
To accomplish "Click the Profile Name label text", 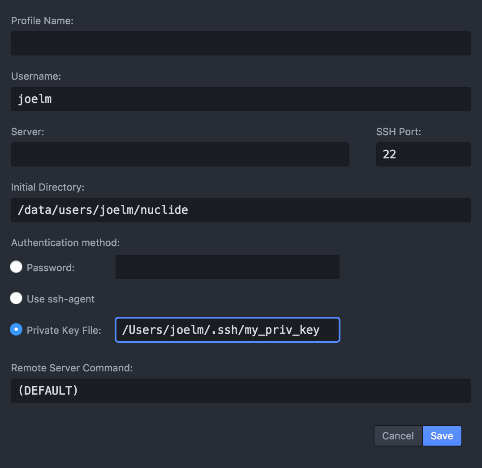I will point(43,21).
